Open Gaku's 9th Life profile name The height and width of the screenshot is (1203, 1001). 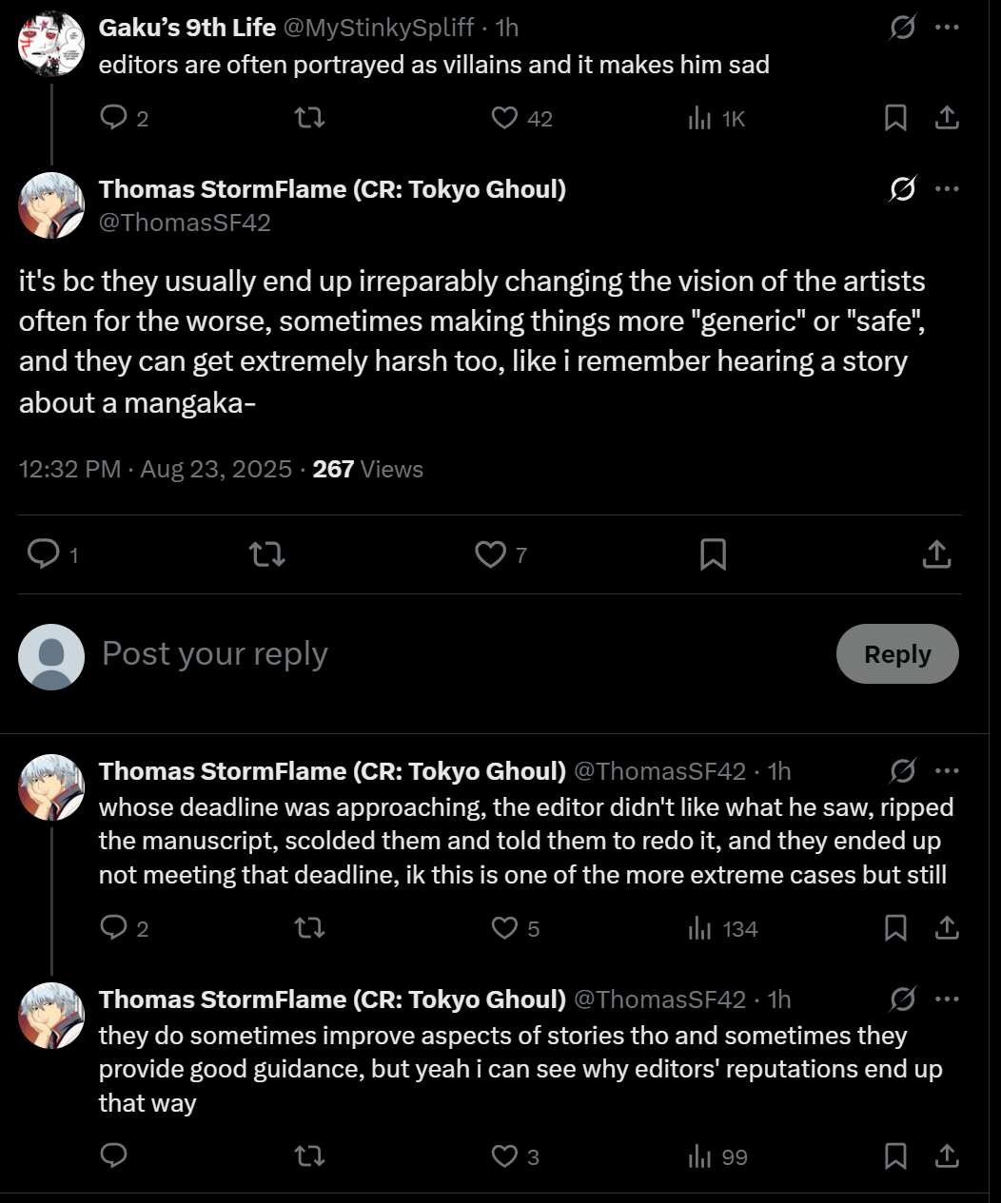[187, 28]
